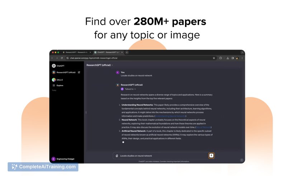Close the 'ResearchGPT - Research As' tab
The width and height of the screenshot is (294, 176).
pos(90,52)
